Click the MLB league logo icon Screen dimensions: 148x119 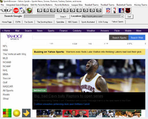pos(121,11)
